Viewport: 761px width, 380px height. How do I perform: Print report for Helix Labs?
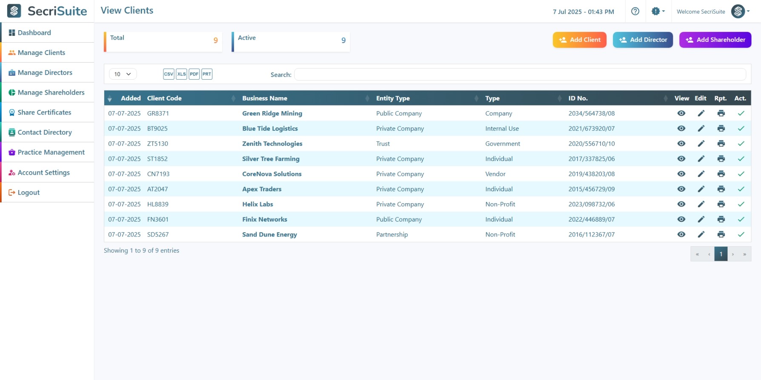721,204
